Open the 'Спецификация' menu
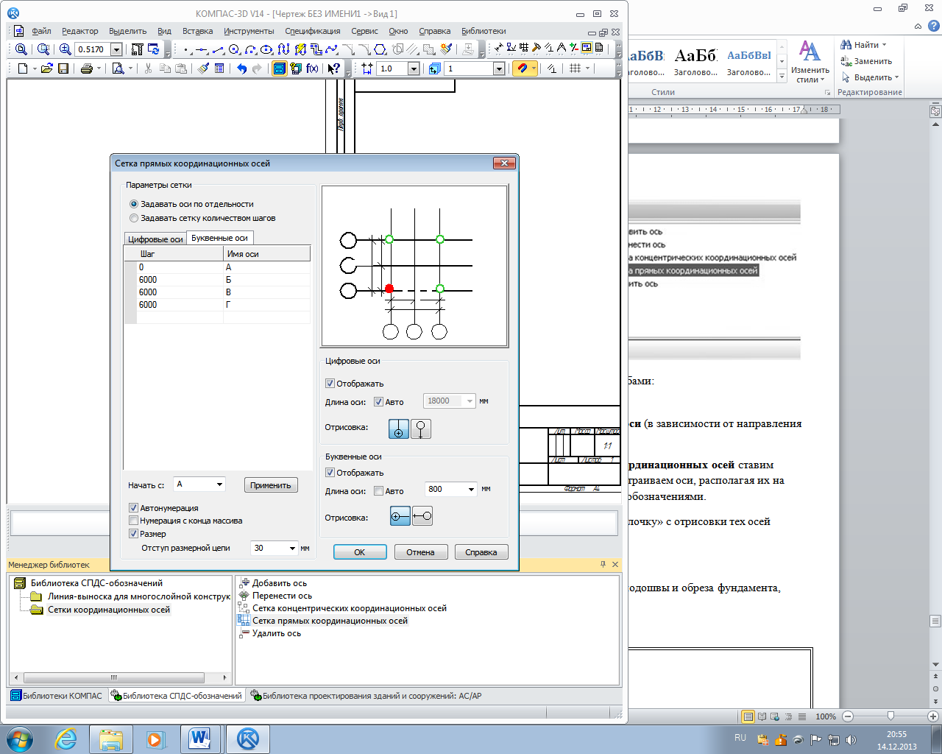 pos(313,31)
